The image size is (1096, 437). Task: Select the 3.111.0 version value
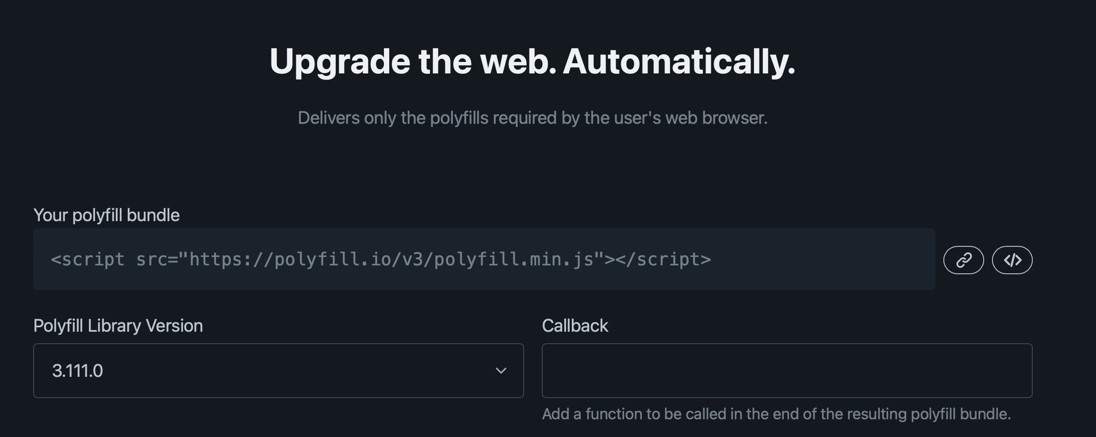(77, 371)
